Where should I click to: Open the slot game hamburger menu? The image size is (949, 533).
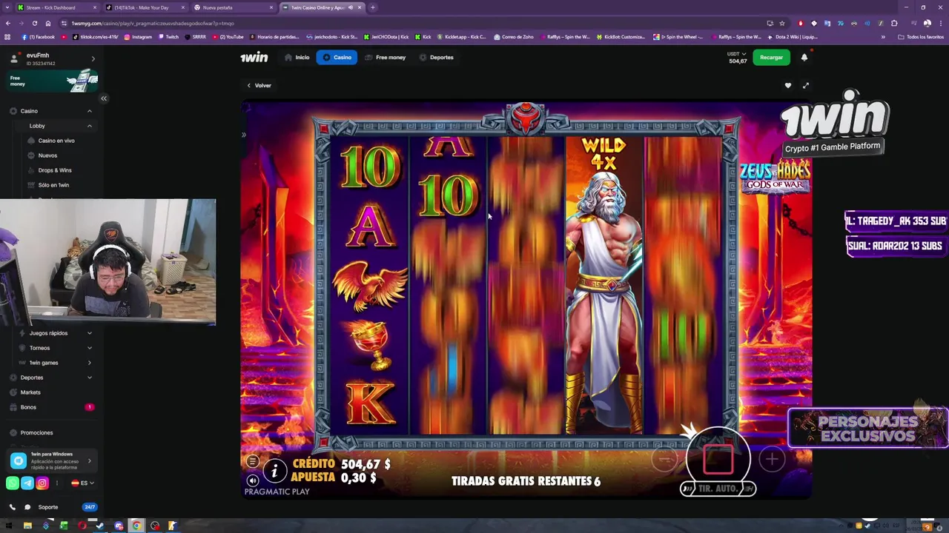(253, 461)
